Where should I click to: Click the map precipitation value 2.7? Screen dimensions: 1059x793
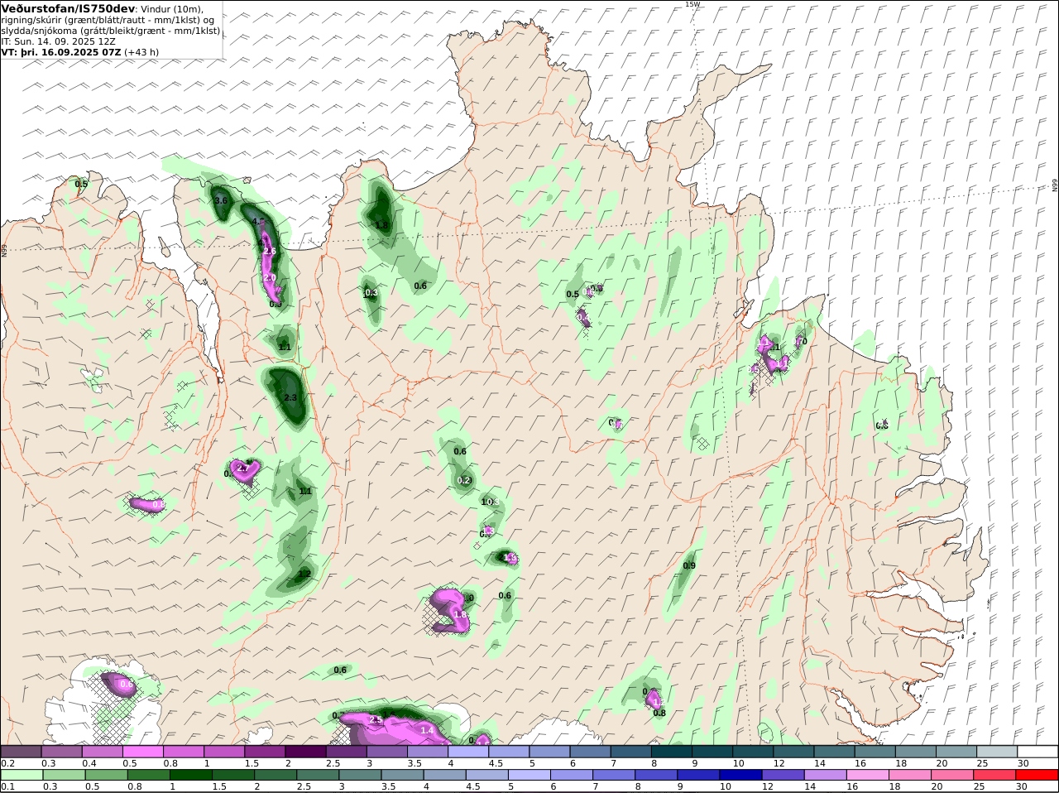[x=243, y=469]
